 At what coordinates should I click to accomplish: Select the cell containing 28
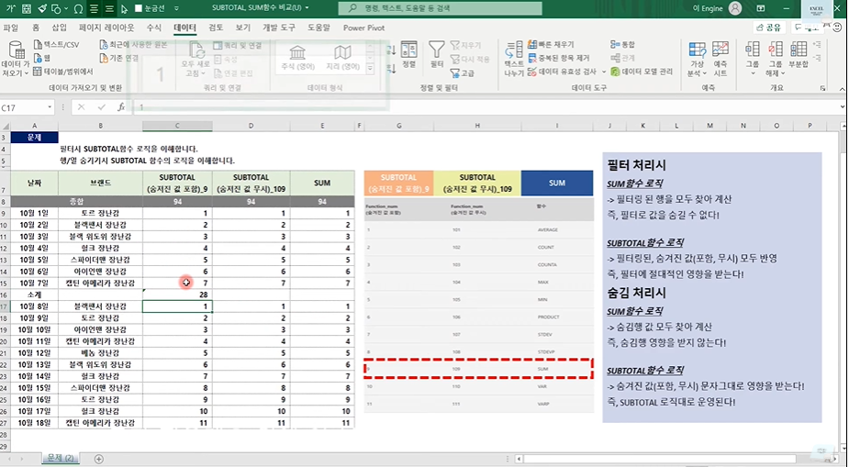tap(177, 295)
